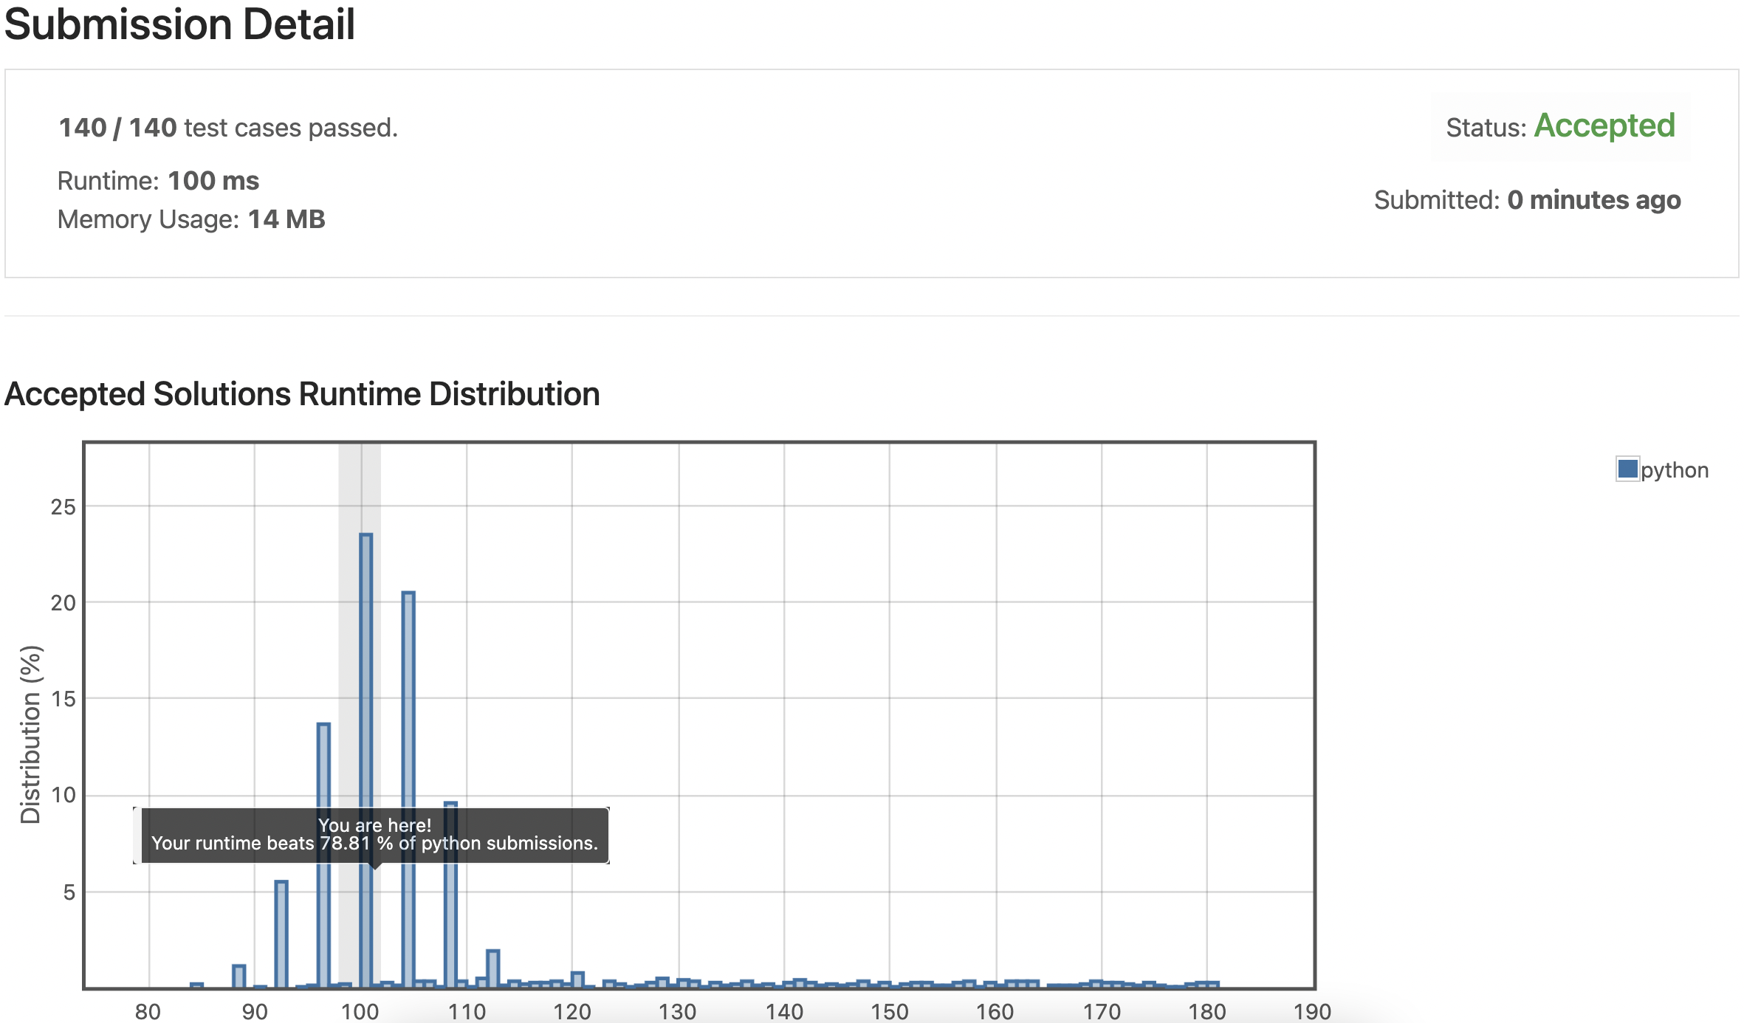Click the tallest bar at 100 ms

pos(366,664)
